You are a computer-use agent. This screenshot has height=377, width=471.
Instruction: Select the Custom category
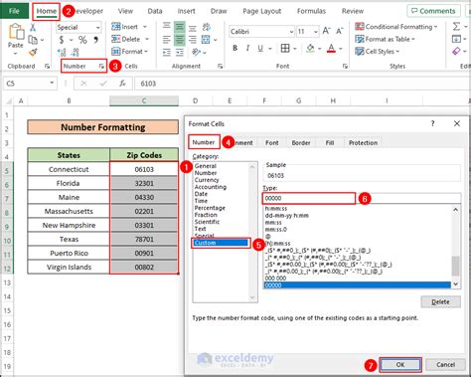coord(221,243)
